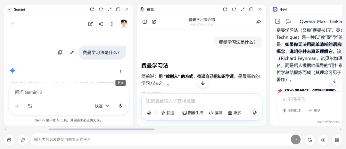Refresh the Gemini panel

point(101,10)
